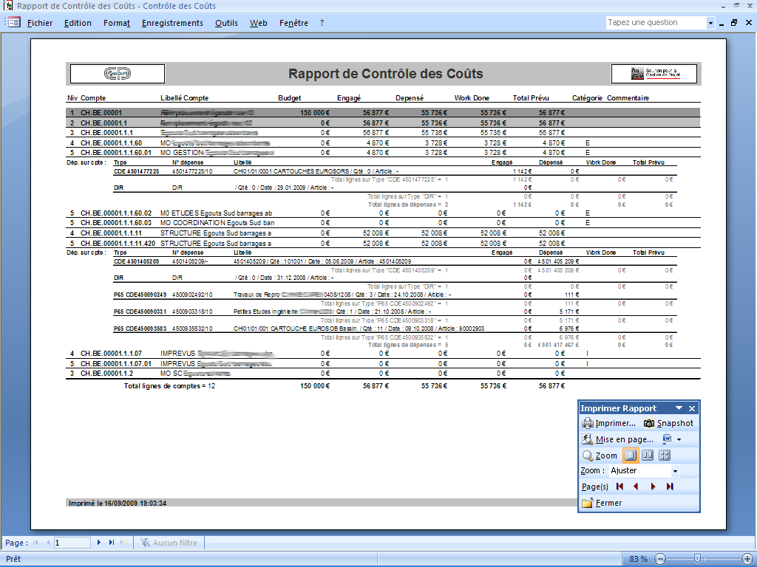The height and width of the screenshot is (567, 757).
Task: Click the Budget value 150 000 € in first row
Action: [315, 113]
